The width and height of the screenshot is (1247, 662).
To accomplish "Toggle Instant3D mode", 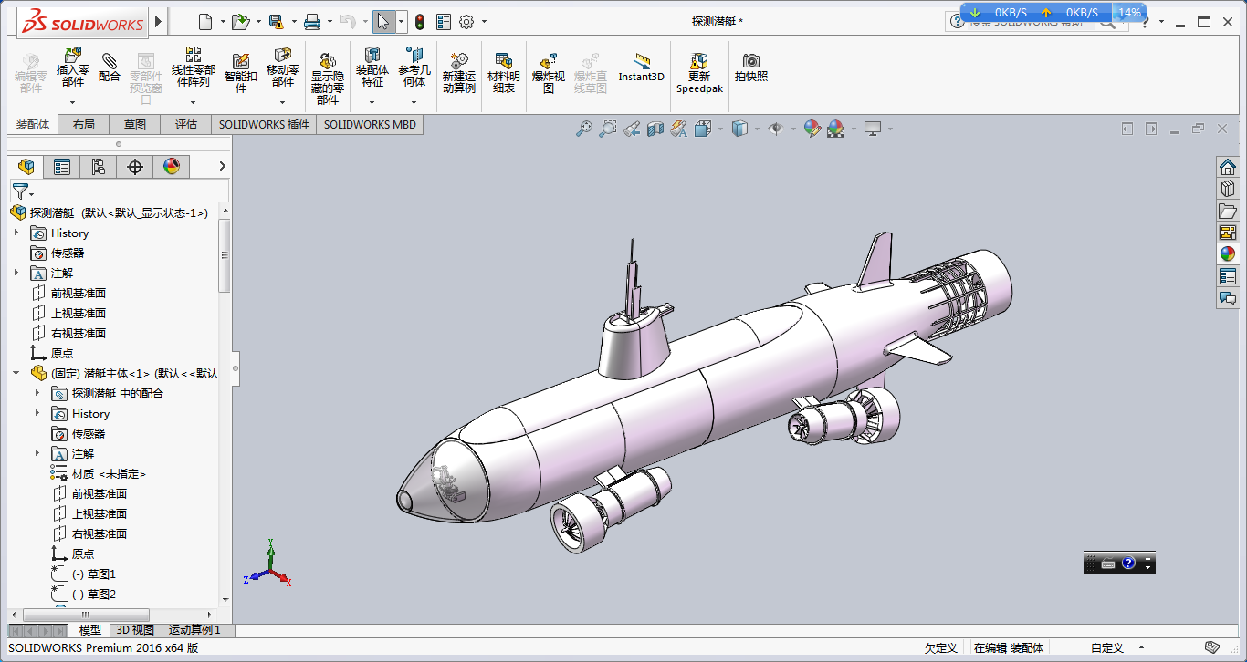I will pyautogui.click(x=642, y=67).
